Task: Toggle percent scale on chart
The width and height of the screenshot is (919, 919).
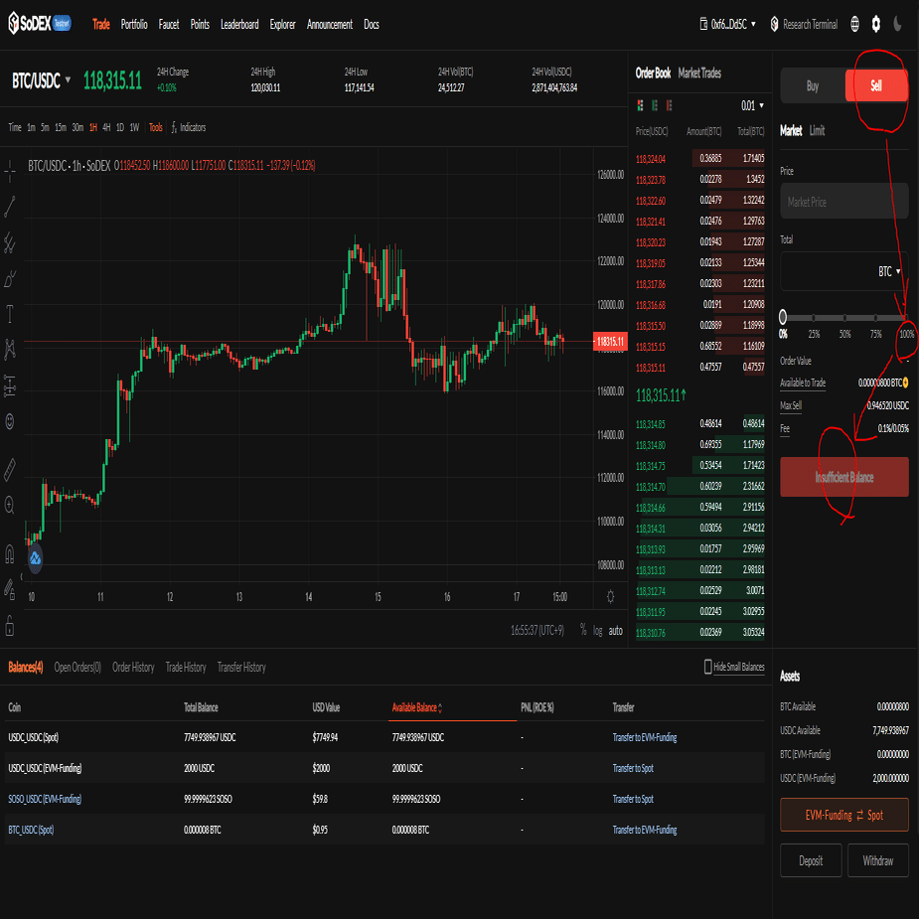Action: tap(583, 630)
